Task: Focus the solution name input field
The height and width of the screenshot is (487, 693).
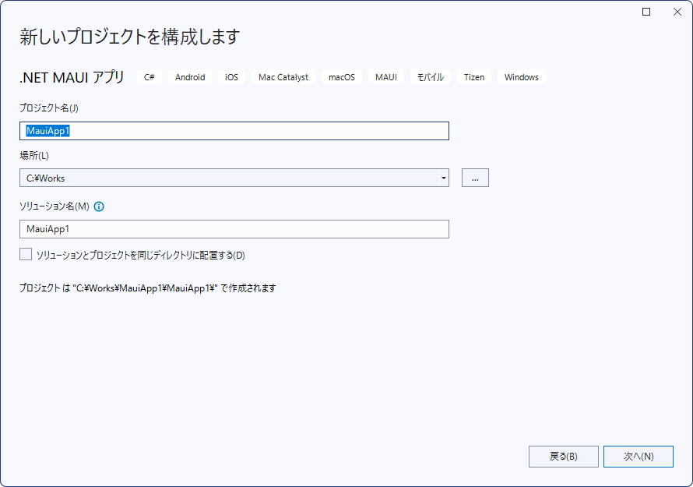Action: 234,229
